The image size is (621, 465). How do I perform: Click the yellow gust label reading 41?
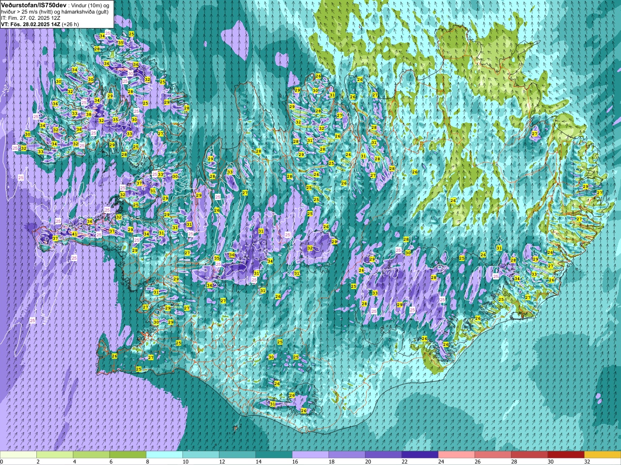click(75, 234)
